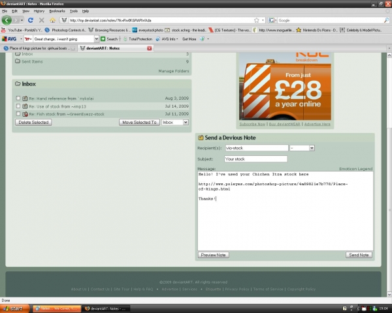Click the Preview Note button
The width and height of the screenshot is (392, 313).
click(x=213, y=255)
